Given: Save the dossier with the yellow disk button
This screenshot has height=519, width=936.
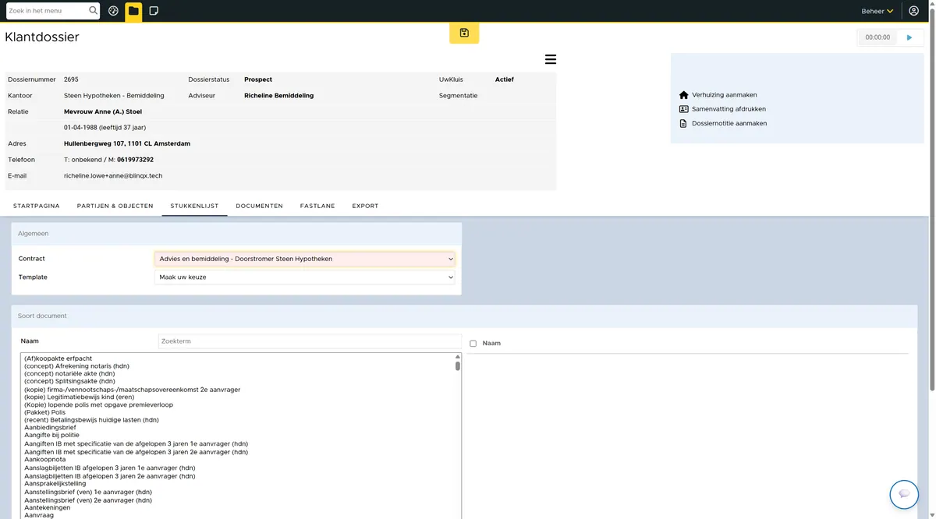Looking at the screenshot, I should pyautogui.click(x=464, y=33).
